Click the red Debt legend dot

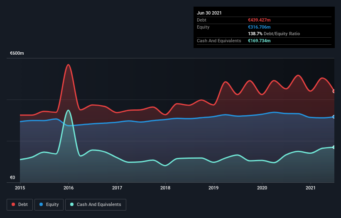click(x=13, y=204)
